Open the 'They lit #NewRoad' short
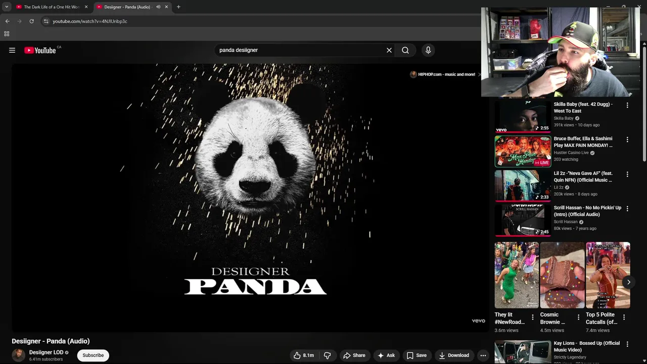 point(517,275)
